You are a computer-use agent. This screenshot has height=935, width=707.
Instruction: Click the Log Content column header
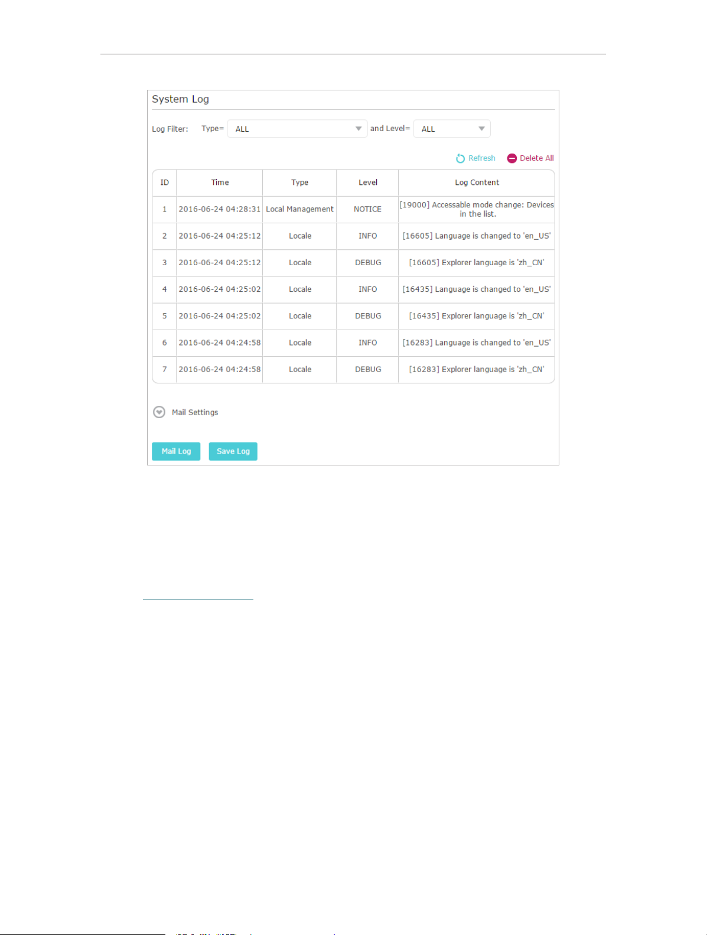click(477, 183)
